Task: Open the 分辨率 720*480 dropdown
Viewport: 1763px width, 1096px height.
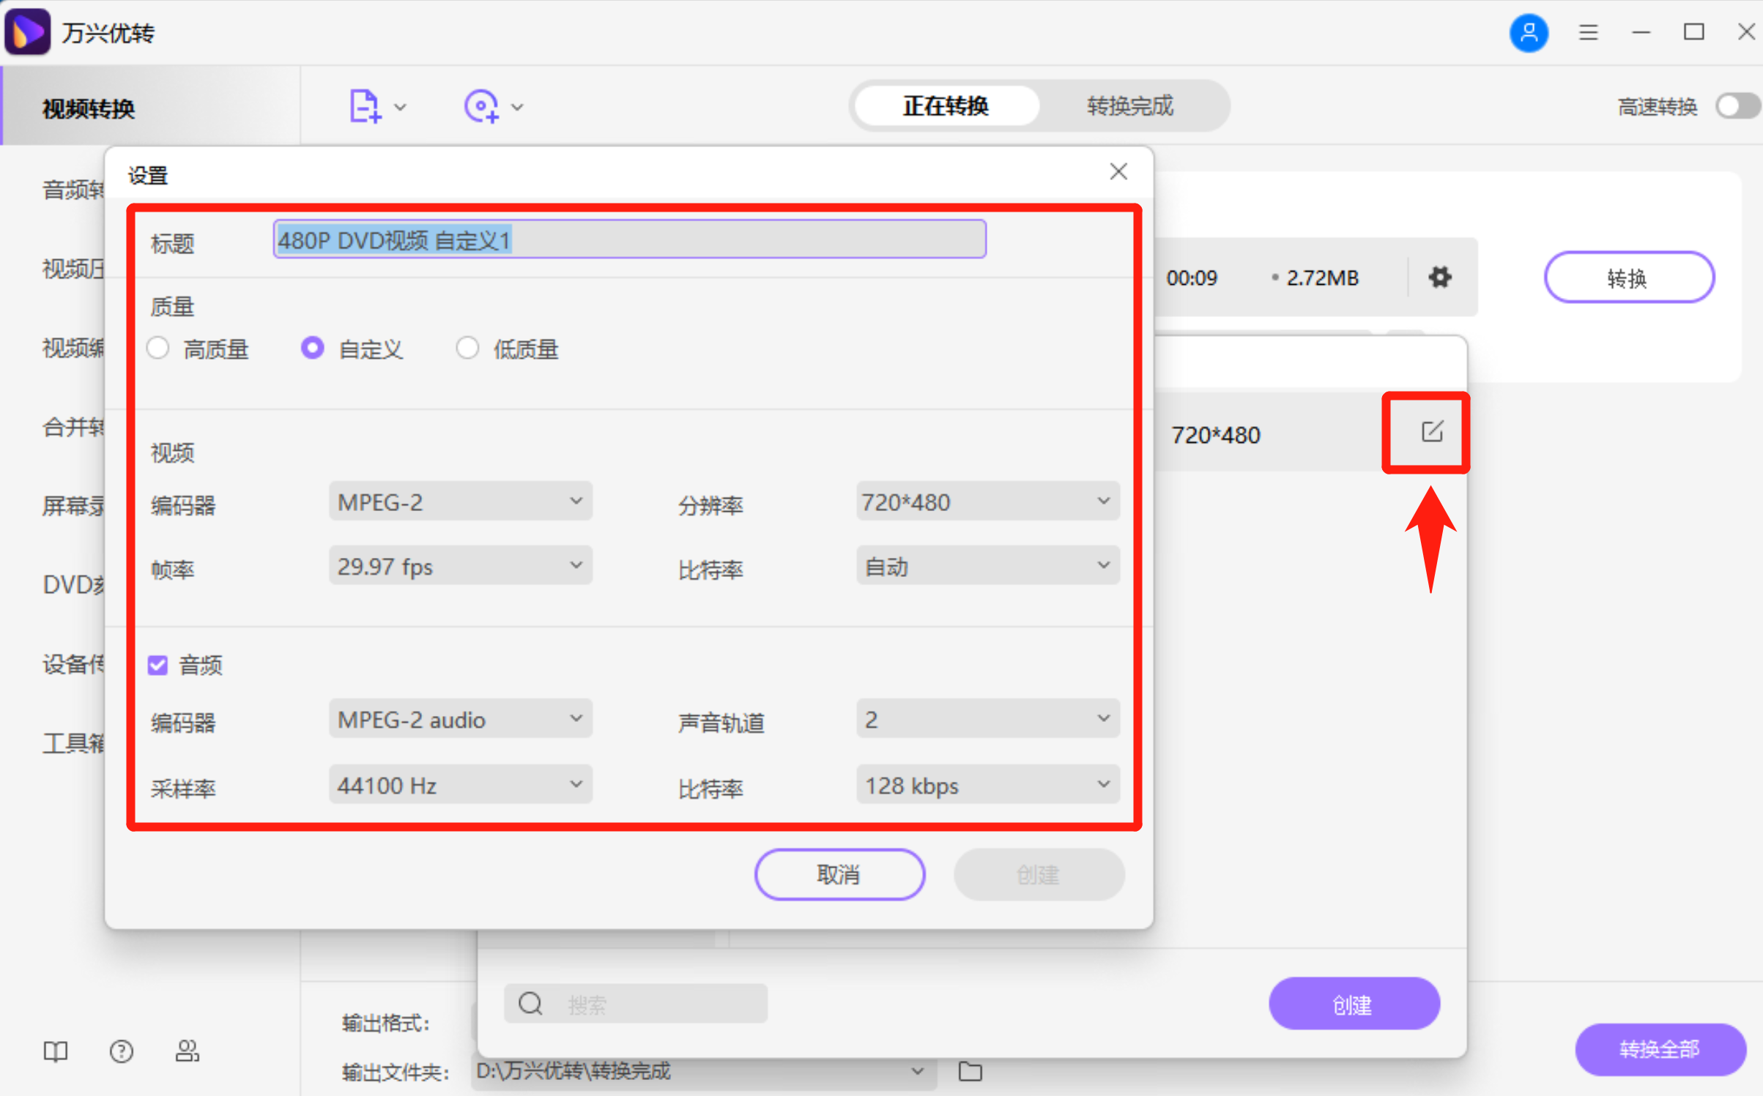Action: (987, 502)
